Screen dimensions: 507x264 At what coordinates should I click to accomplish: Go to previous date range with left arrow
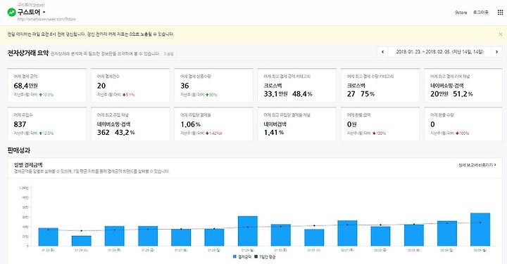tap(383, 51)
